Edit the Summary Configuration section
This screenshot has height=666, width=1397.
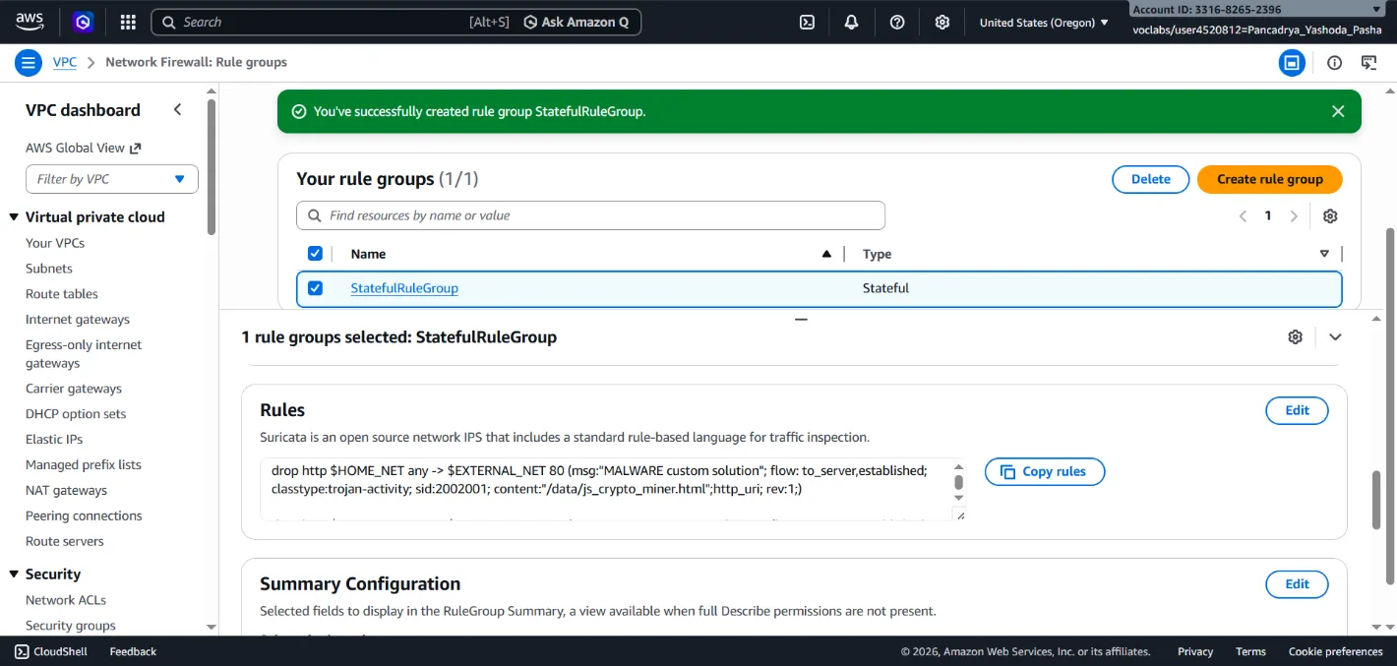pos(1297,584)
